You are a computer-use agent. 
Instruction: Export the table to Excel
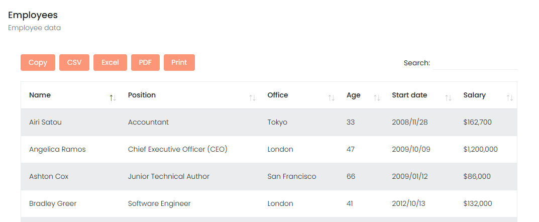(110, 63)
